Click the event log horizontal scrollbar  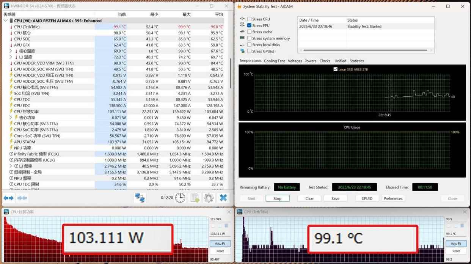(x=365, y=50)
